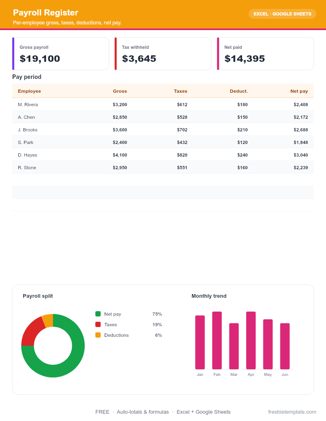Open the freebietemplate.com link
Viewport: 326px width, 421px height.
coord(292,412)
